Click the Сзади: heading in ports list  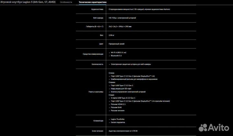[x=112, y=95]
